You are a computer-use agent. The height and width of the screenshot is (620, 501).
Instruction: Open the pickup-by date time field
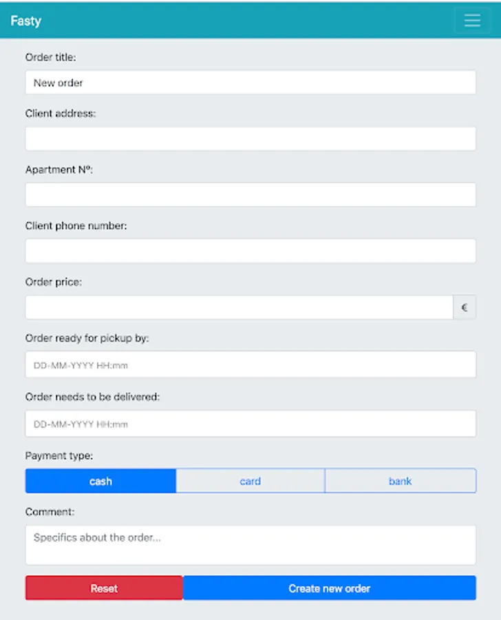(x=250, y=365)
